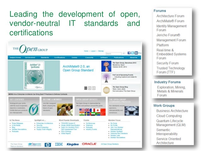The image size is (201, 151).
Task: Click the Home link at top
Action: [x=86, y=51]
